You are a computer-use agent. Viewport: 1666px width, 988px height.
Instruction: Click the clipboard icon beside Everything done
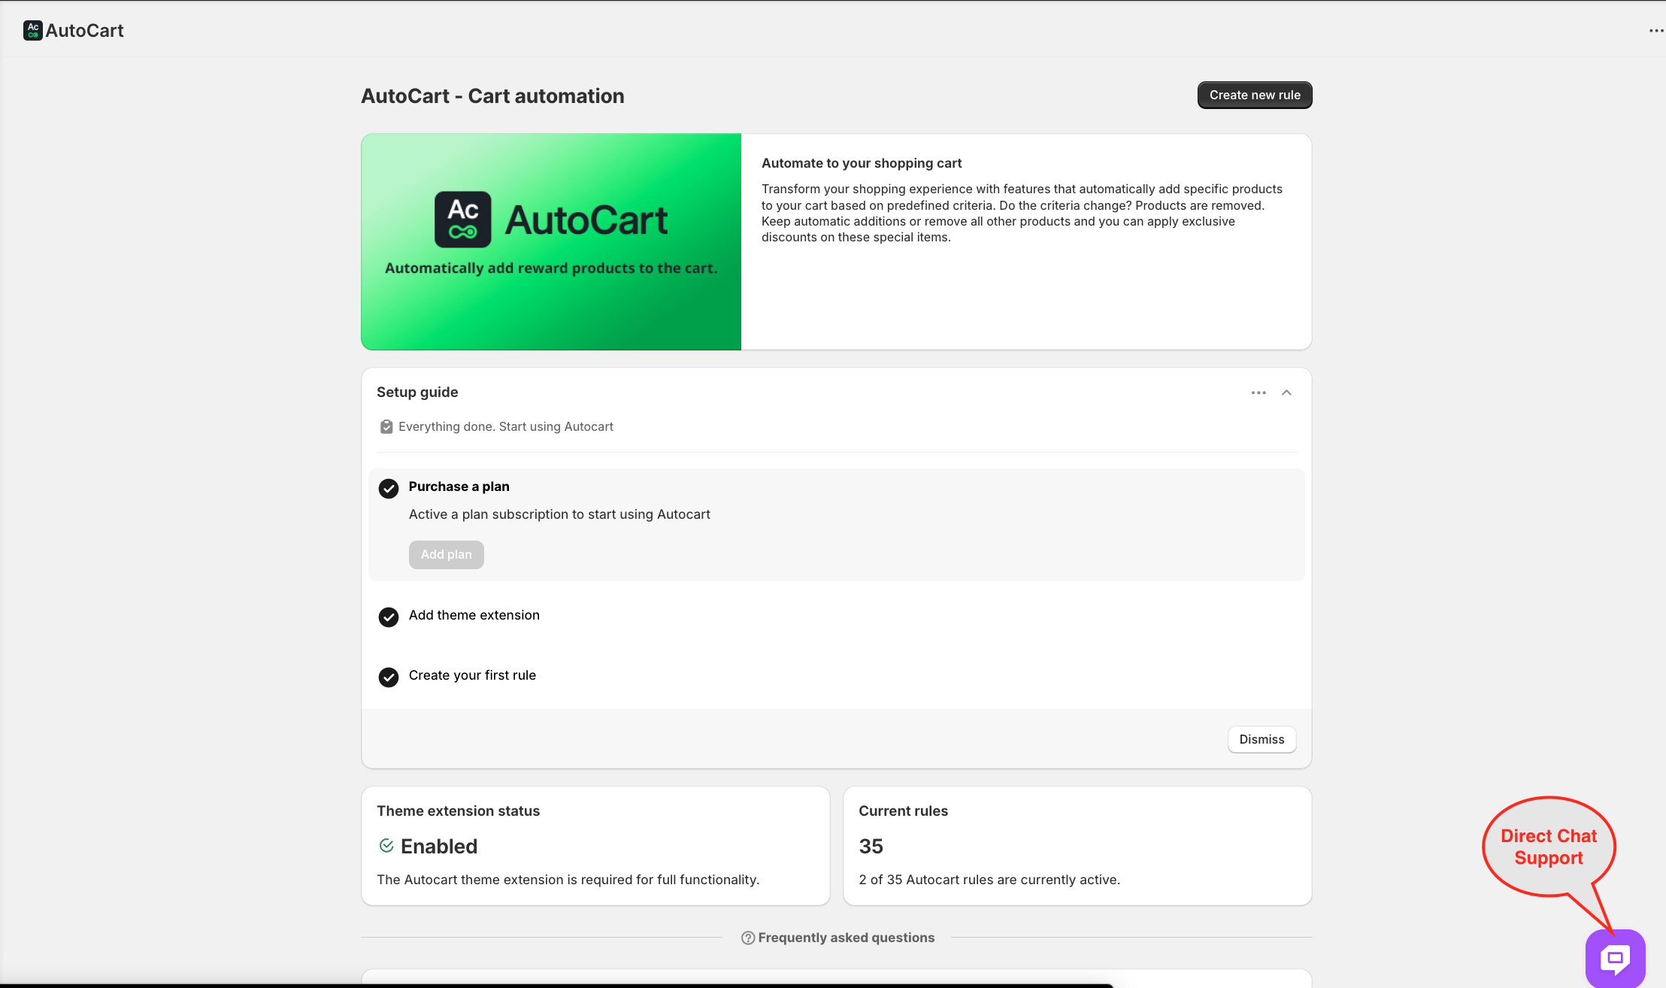click(386, 427)
